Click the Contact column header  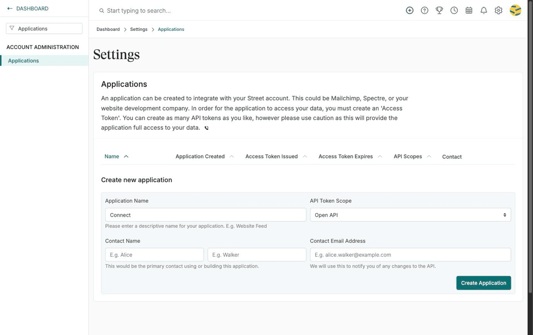coord(452,156)
